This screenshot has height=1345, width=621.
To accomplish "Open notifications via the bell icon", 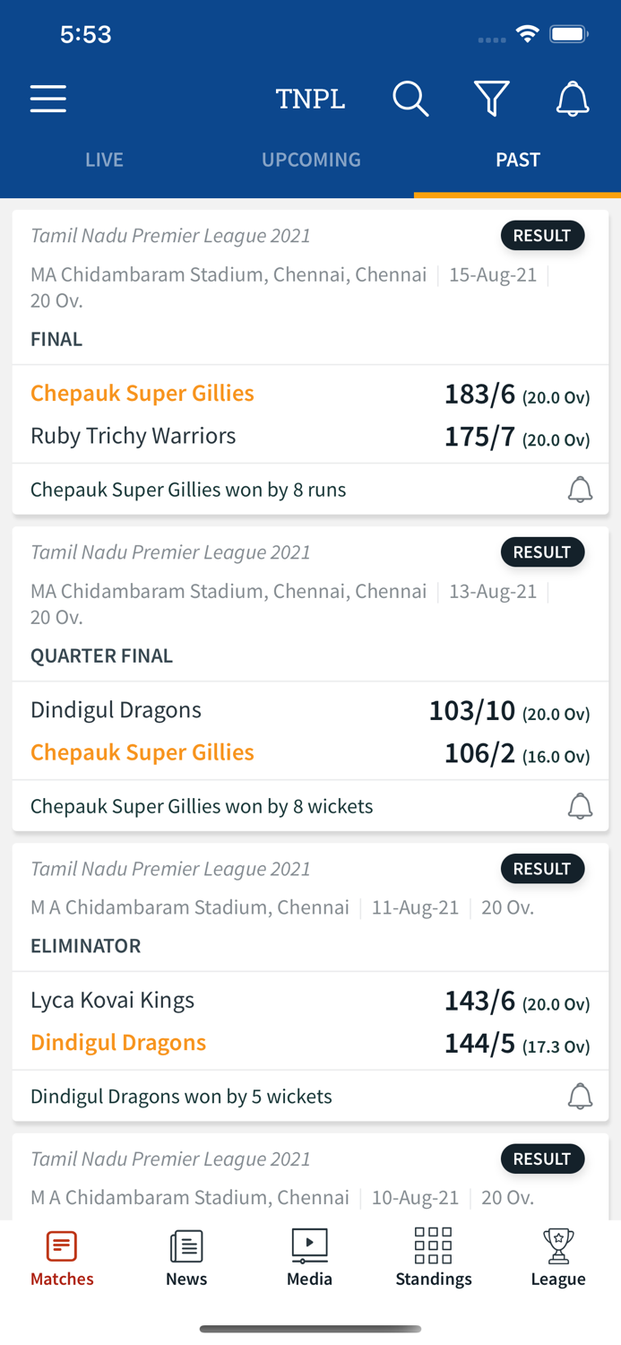I will (x=574, y=99).
